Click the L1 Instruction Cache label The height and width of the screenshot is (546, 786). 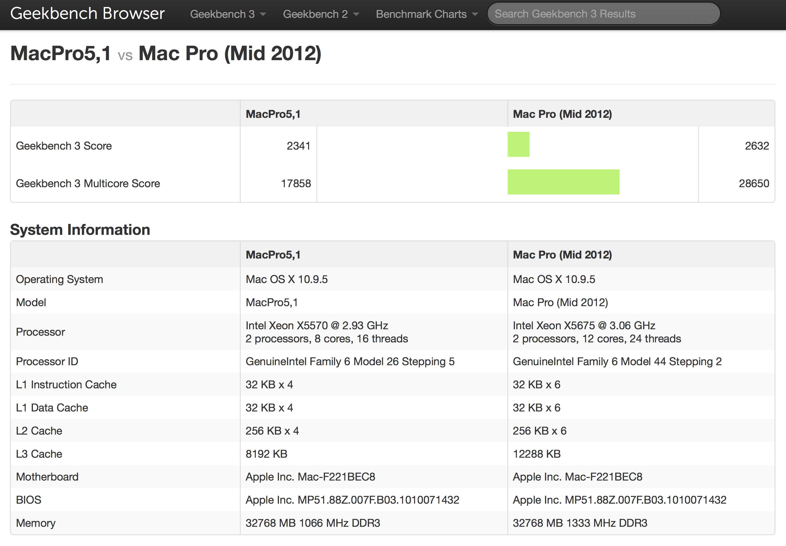point(66,384)
